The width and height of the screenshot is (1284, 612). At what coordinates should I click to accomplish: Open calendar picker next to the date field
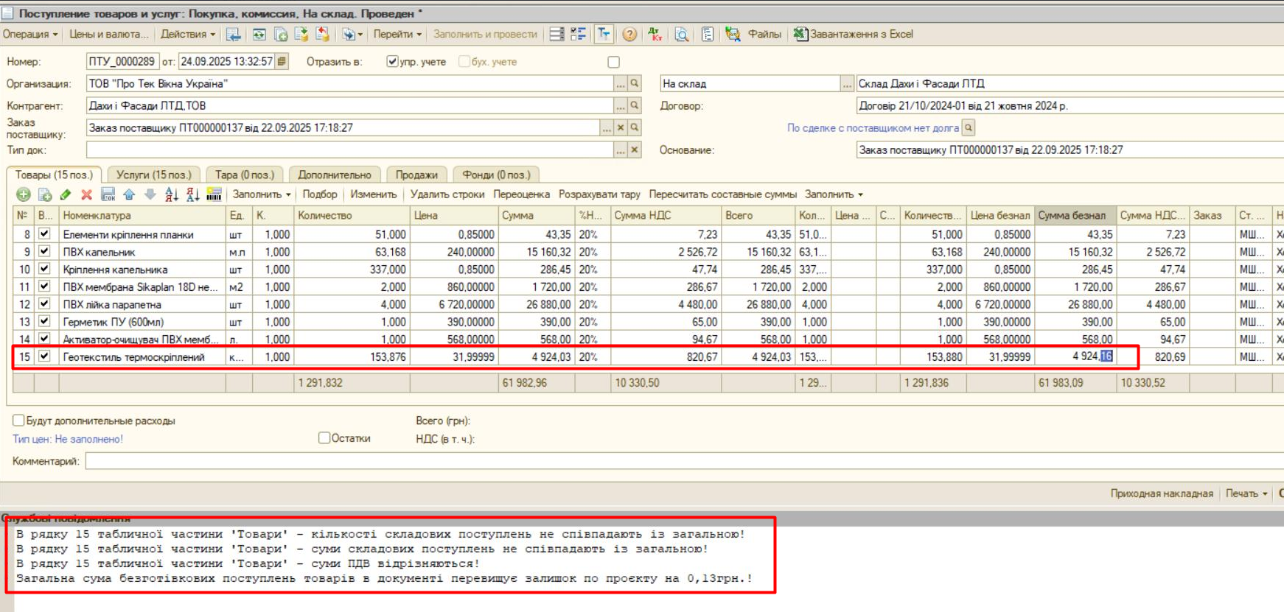pos(282,62)
